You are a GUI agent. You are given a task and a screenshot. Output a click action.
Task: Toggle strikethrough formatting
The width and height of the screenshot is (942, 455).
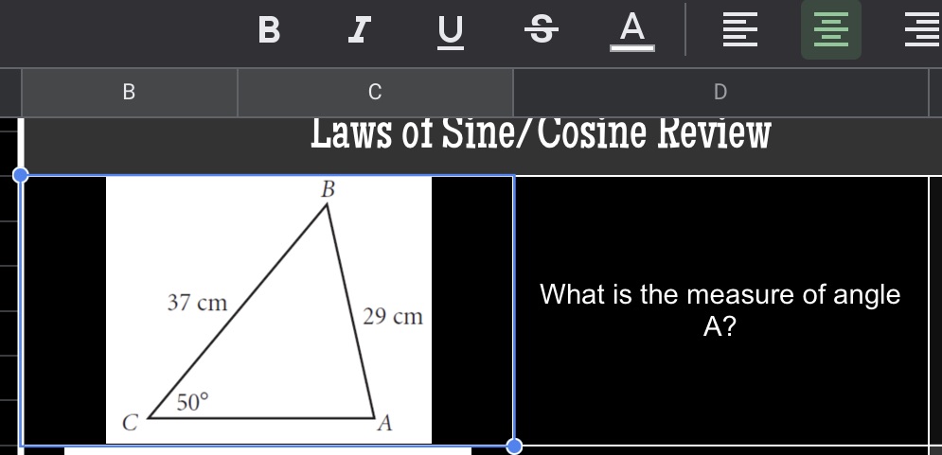(542, 29)
